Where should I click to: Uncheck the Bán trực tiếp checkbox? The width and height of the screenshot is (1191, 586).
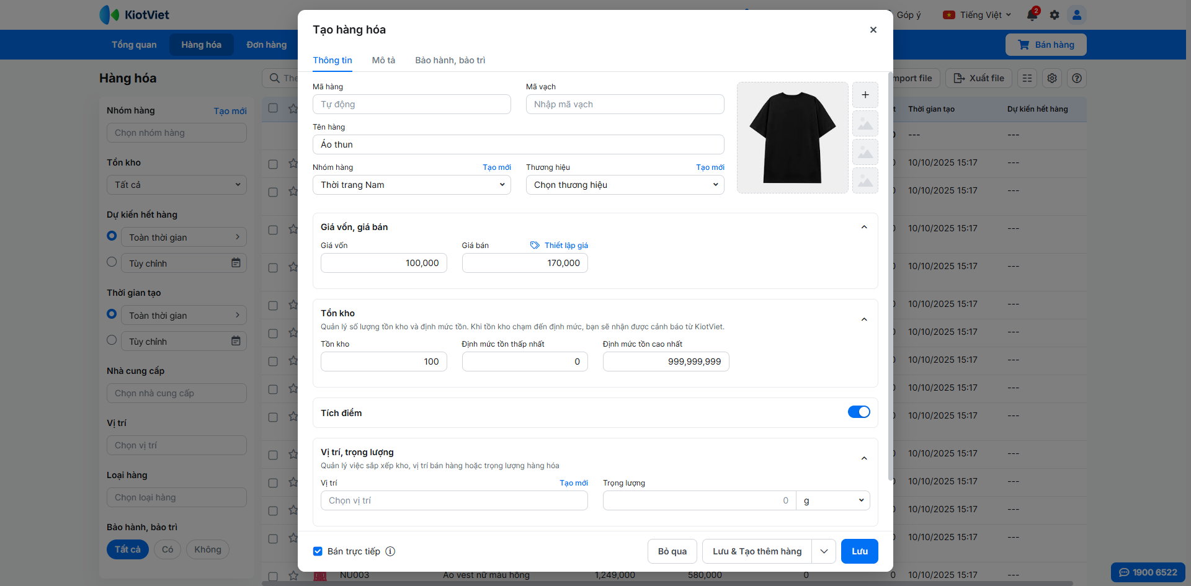click(x=318, y=551)
